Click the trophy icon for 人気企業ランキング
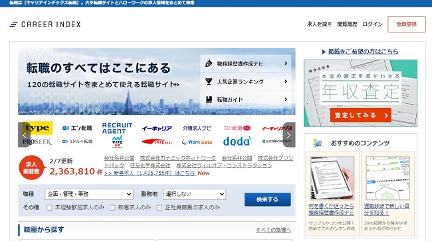This screenshot has height=241, width=432. 209,81
